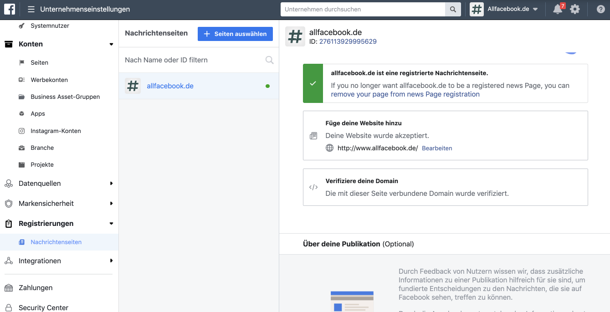Click the Instagram-Konten camera icon
Viewport: 610px width, 312px height.
tap(21, 131)
